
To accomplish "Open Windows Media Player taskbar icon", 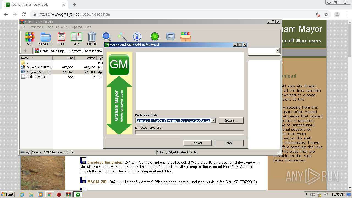I will coord(40,194).
